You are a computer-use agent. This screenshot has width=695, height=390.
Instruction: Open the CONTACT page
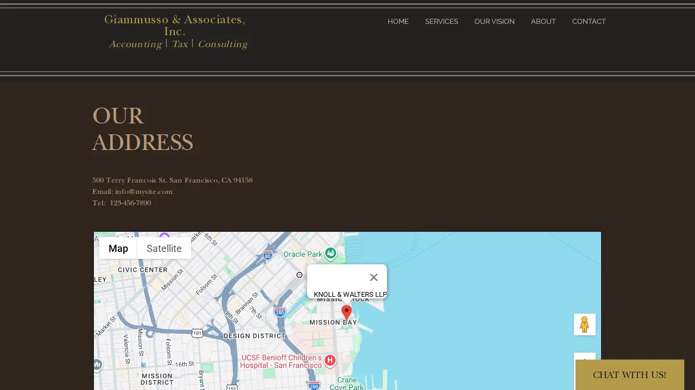point(589,22)
